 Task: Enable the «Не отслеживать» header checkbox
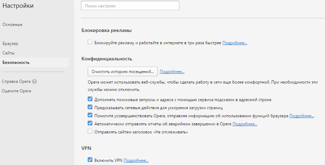point(90,131)
